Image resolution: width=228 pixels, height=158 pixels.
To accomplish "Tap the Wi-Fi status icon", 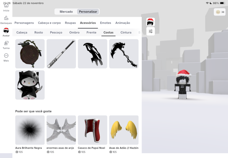I will pos(207,3).
